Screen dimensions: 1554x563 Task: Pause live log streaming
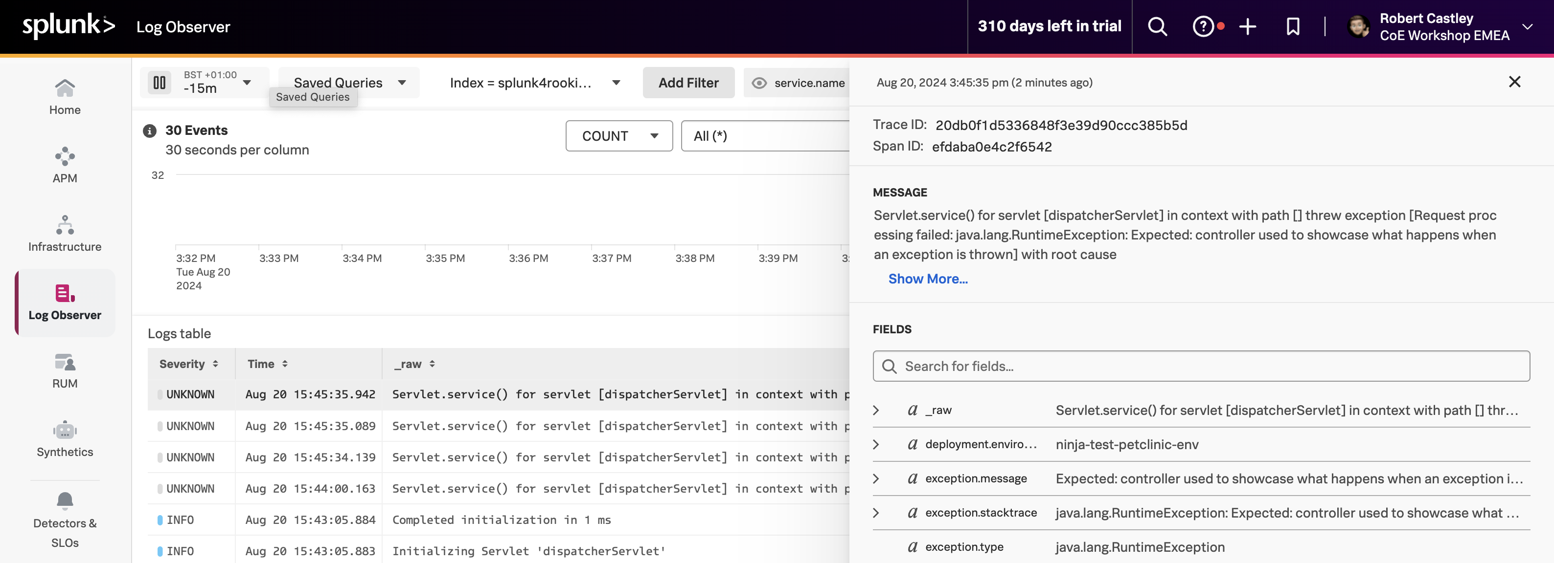159,83
